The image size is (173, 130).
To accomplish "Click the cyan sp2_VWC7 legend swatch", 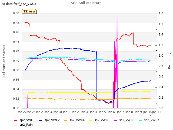I will tap(140, 120).
